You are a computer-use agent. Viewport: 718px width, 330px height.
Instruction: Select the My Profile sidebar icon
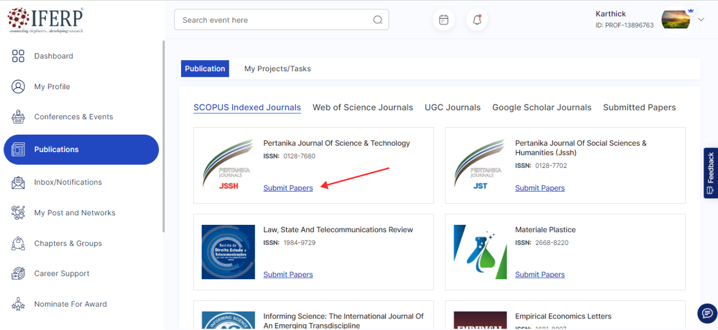18,87
